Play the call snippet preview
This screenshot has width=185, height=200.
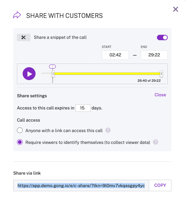point(29,74)
